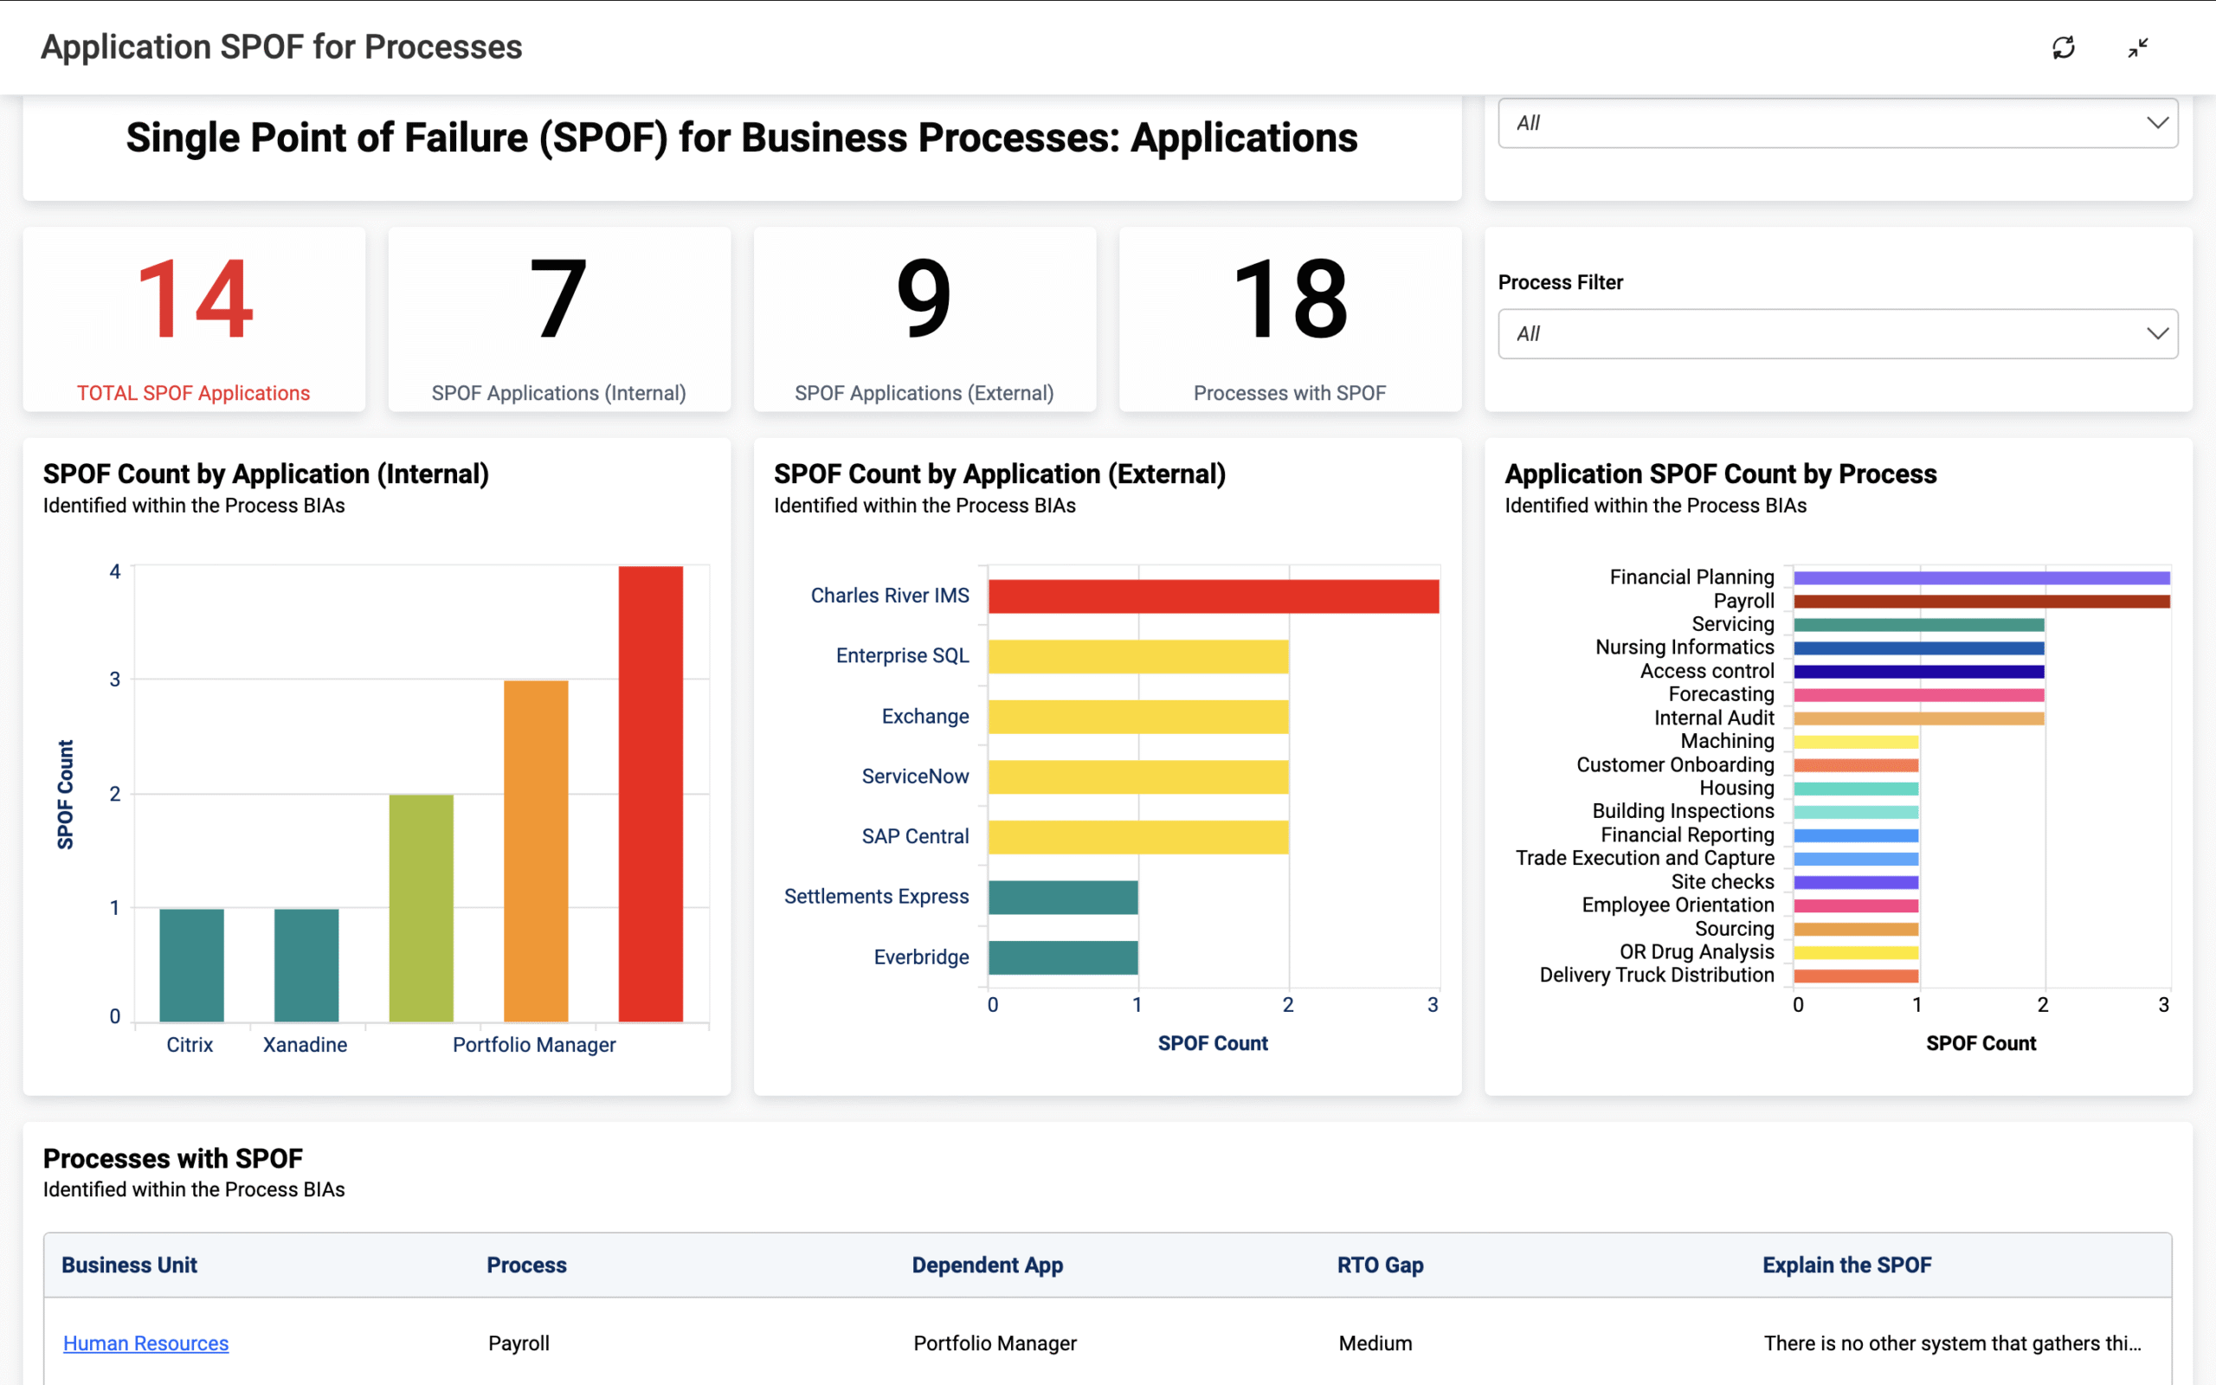The image size is (2216, 1385).
Task: Click the Process Filter chevron arrow
Action: tap(2156, 333)
